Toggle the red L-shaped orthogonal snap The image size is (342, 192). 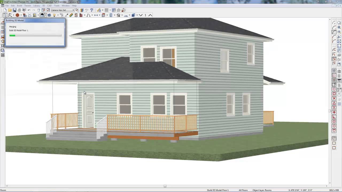pyautogui.click(x=334, y=117)
